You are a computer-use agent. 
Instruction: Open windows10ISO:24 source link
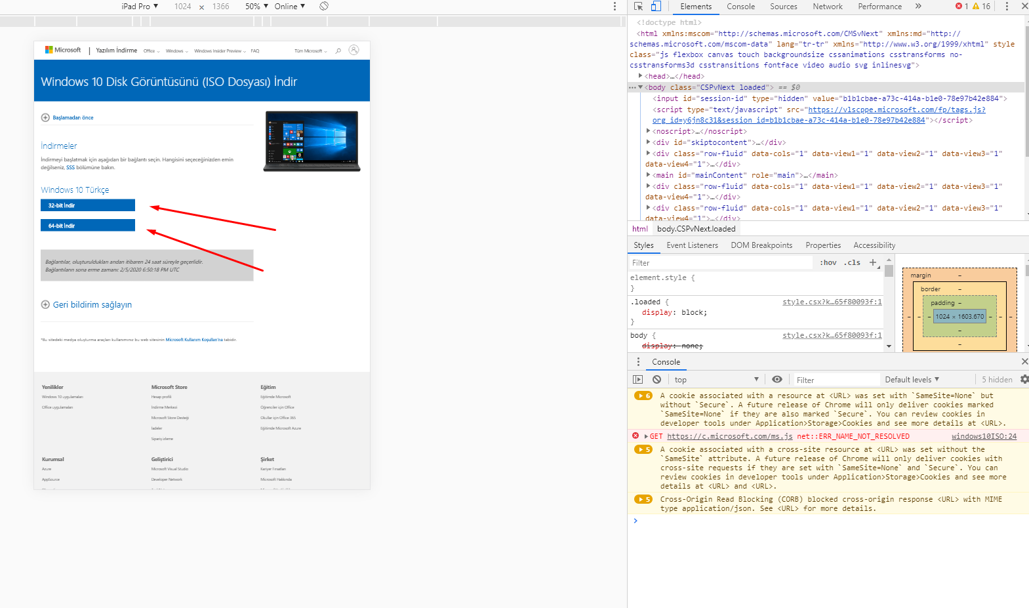[984, 436]
